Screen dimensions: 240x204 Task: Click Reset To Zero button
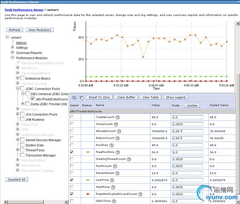99,97
